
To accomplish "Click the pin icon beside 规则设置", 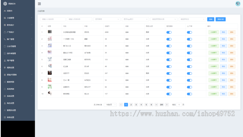I will (x=5, y=68).
